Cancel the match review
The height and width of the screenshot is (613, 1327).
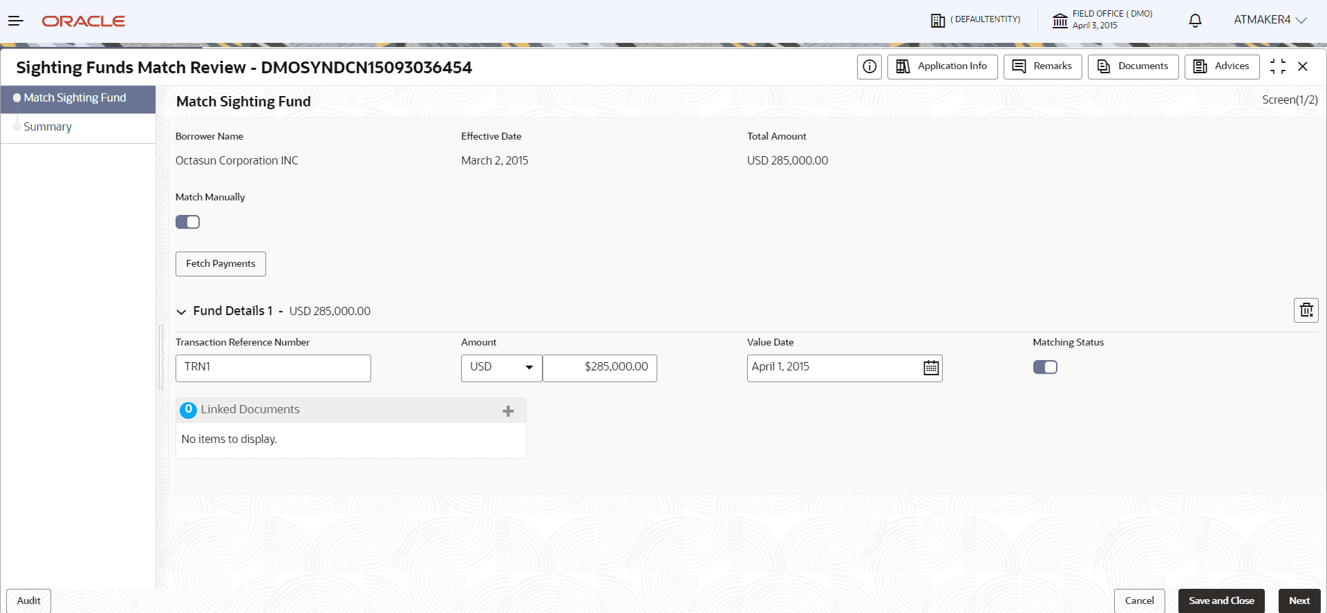click(x=1140, y=601)
